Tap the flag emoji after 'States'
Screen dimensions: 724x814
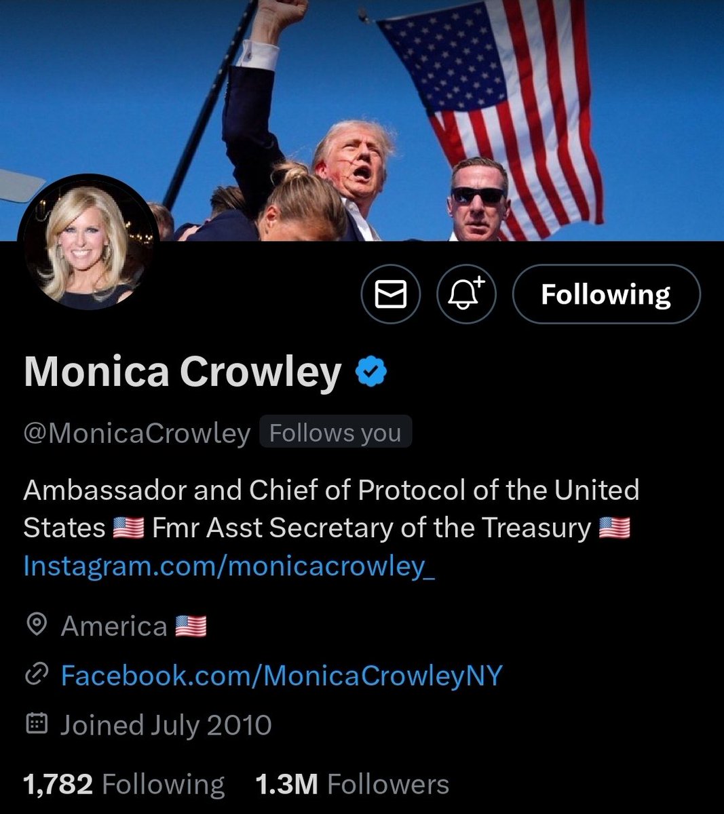point(128,528)
